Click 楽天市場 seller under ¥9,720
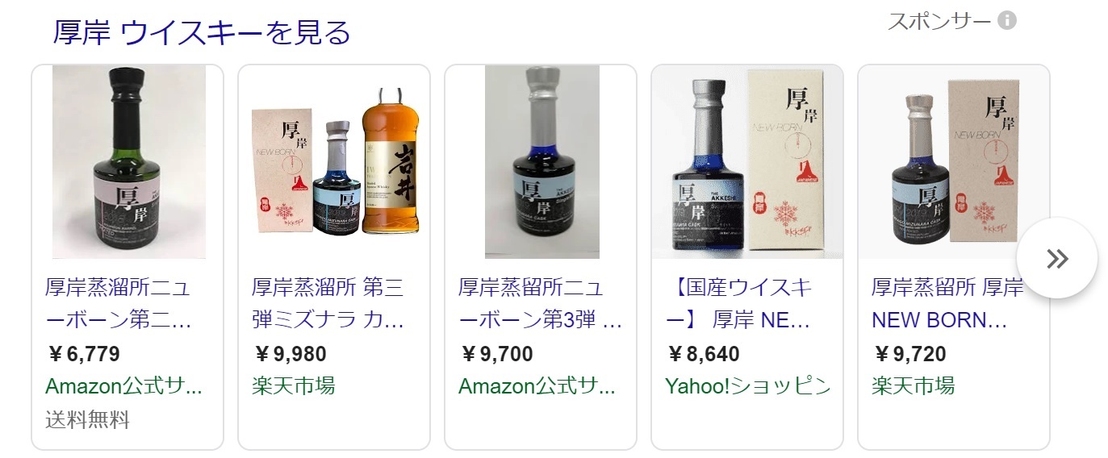The image size is (1108, 458). [x=913, y=386]
